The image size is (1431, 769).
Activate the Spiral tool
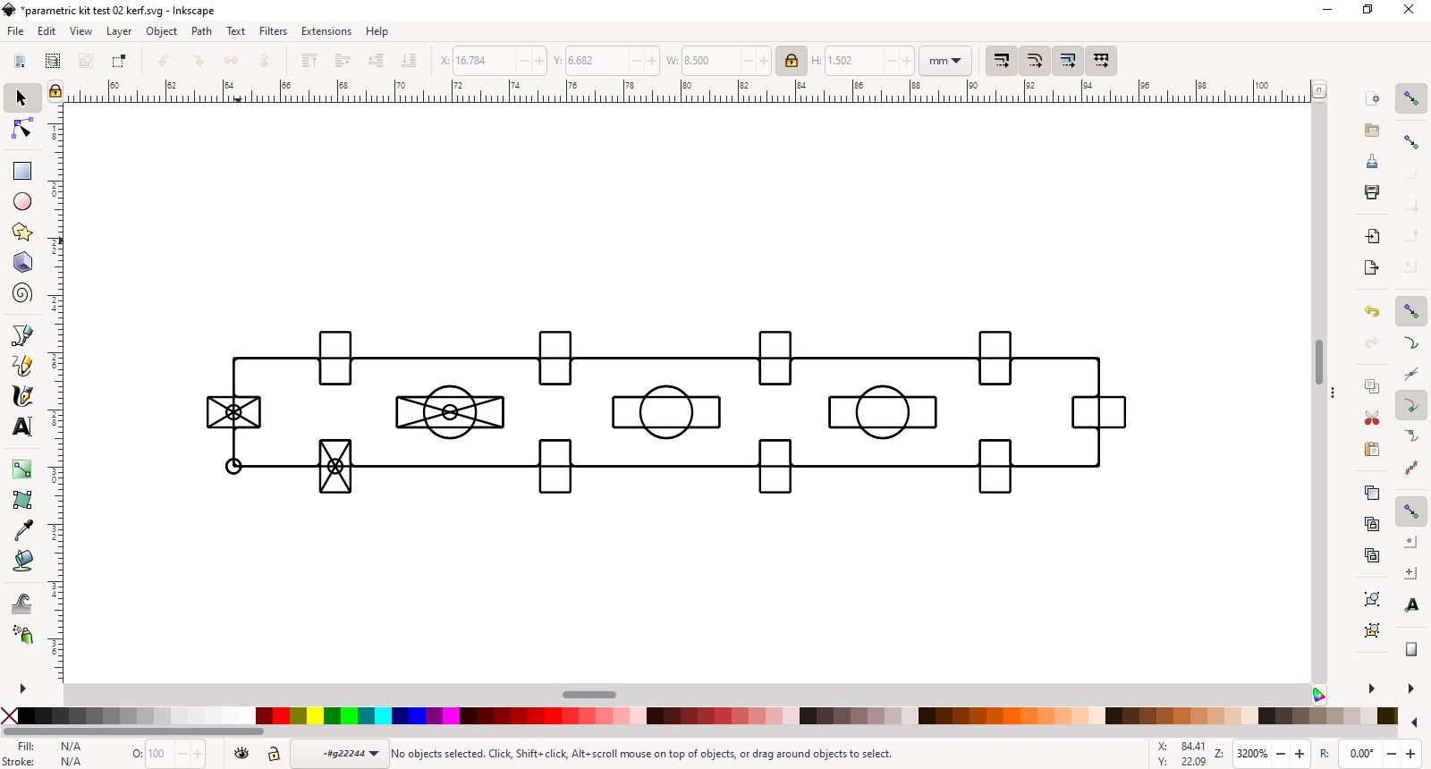pos(22,293)
